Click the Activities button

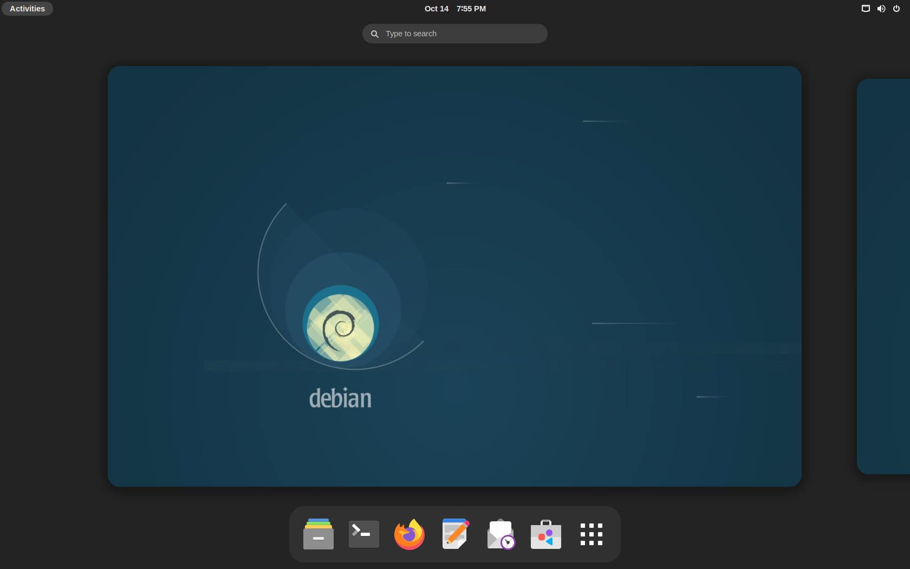click(27, 9)
